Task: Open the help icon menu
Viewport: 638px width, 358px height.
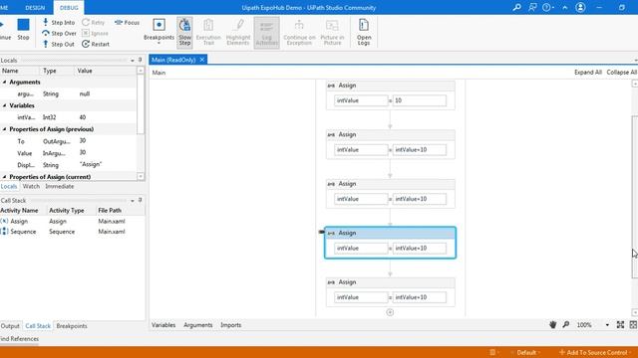Action: pos(547,7)
